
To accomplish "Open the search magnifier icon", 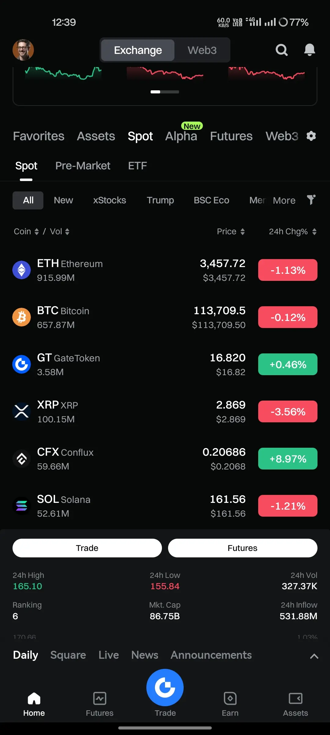I will point(281,50).
